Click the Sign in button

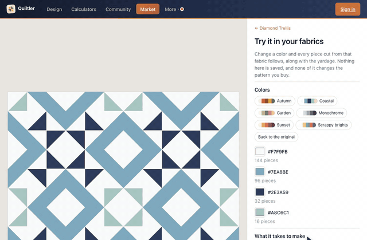click(x=348, y=9)
